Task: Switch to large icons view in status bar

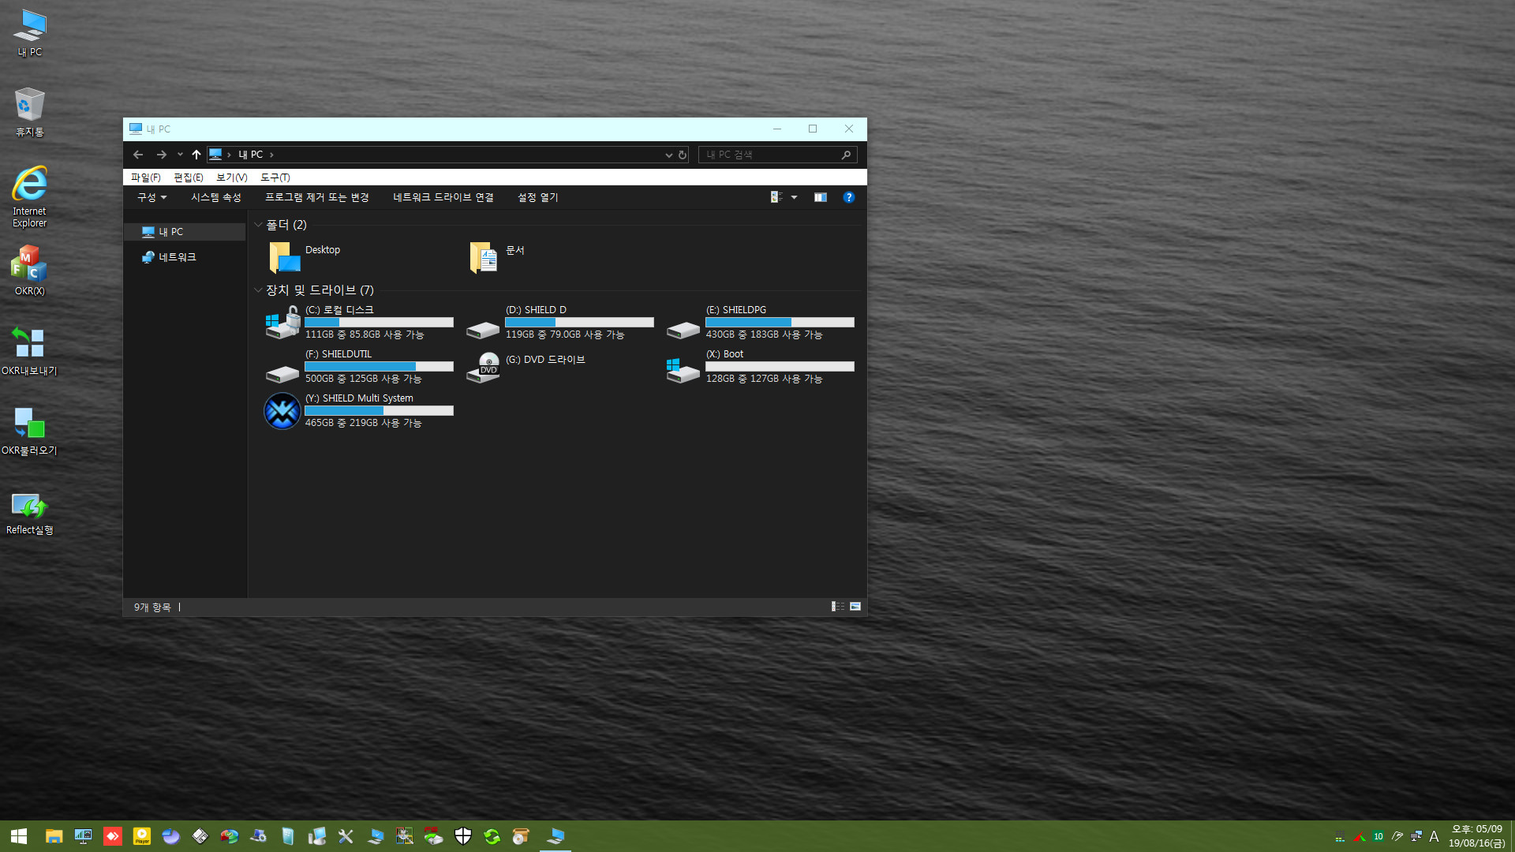Action: (855, 607)
